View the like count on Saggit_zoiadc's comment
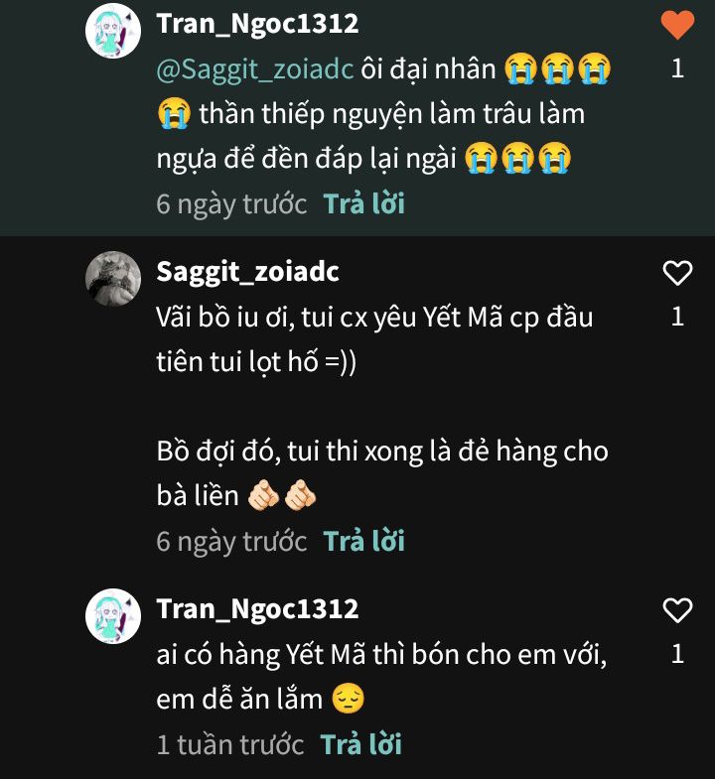715x779 pixels. [677, 317]
